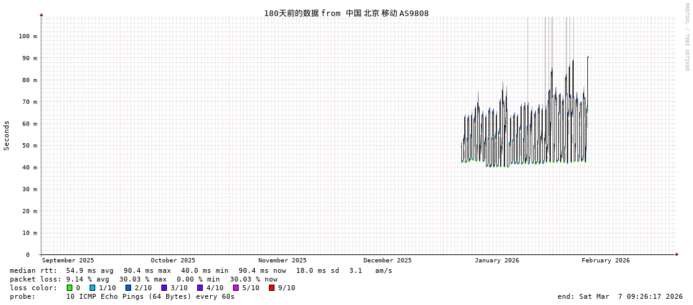Click the magenta 5/10 loss swatch
The width and height of the screenshot is (693, 305).
point(236,288)
